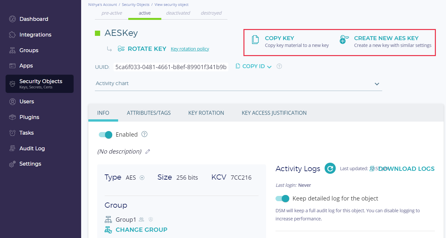The image size is (446, 238).
Task: Click Download Logs
Action: (x=406, y=169)
